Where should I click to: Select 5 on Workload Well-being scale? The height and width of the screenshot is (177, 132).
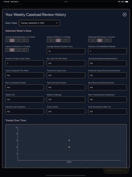click(x=109, y=41)
